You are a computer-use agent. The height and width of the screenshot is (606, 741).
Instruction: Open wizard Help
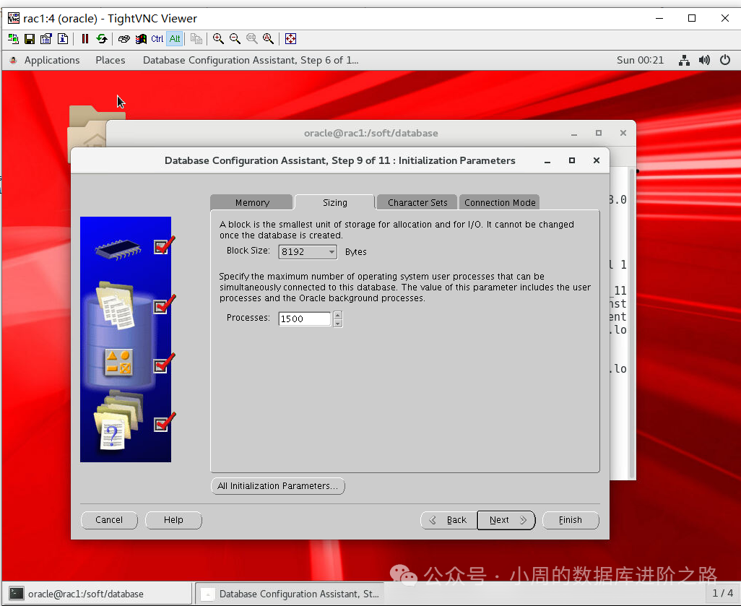(x=173, y=520)
